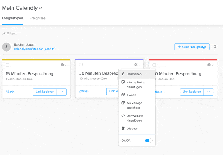This screenshot has height=155, width=223.
Task: Open the gear menu on the 15 Minuten card
Action: point(64,65)
